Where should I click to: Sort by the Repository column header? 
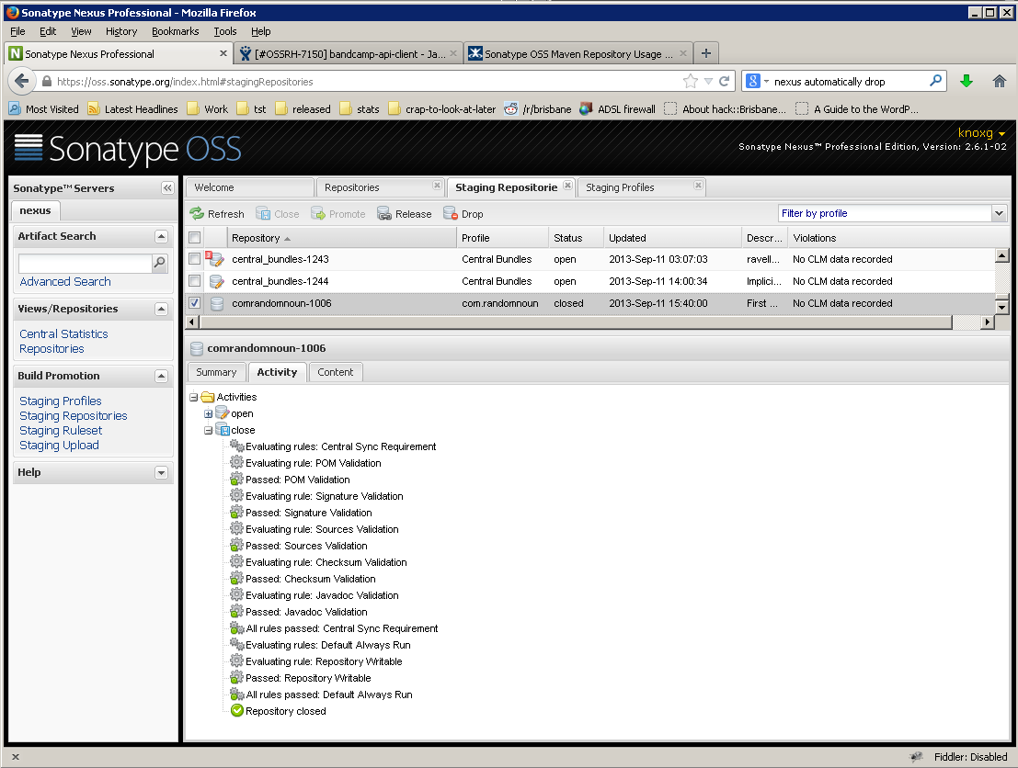(341, 237)
